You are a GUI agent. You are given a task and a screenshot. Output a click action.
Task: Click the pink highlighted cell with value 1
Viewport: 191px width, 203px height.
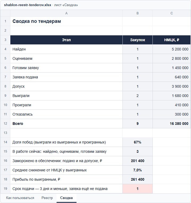coord(138,189)
